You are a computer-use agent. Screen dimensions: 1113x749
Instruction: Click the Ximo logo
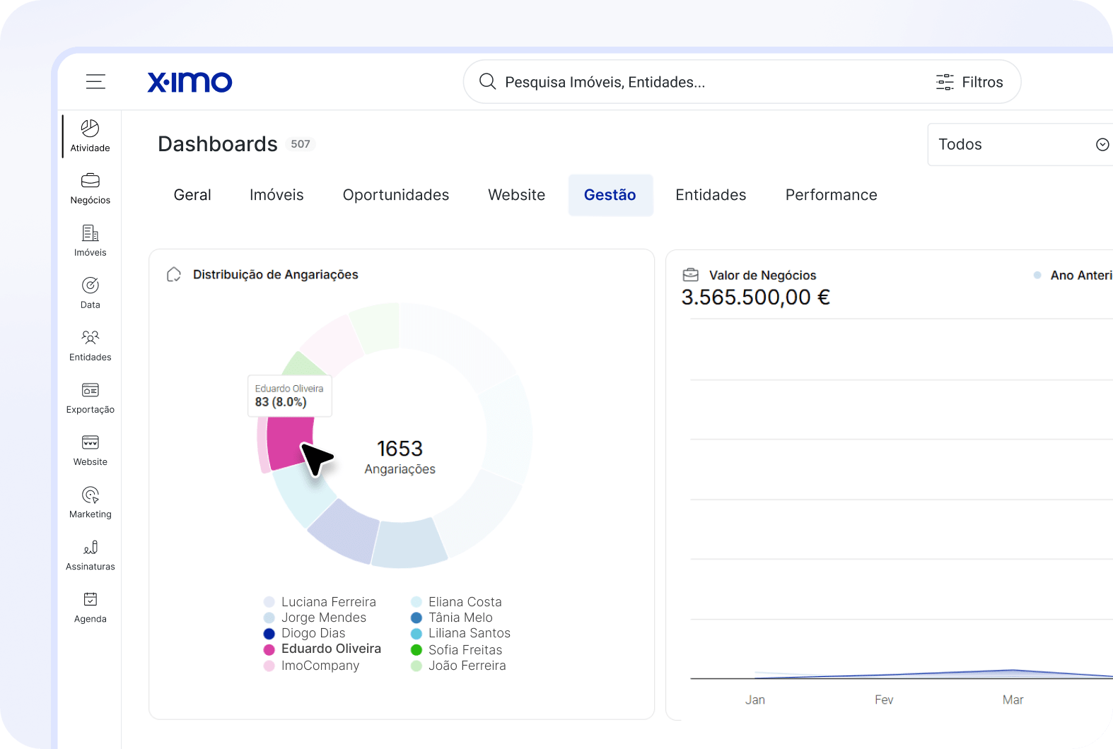tap(190, 82)
